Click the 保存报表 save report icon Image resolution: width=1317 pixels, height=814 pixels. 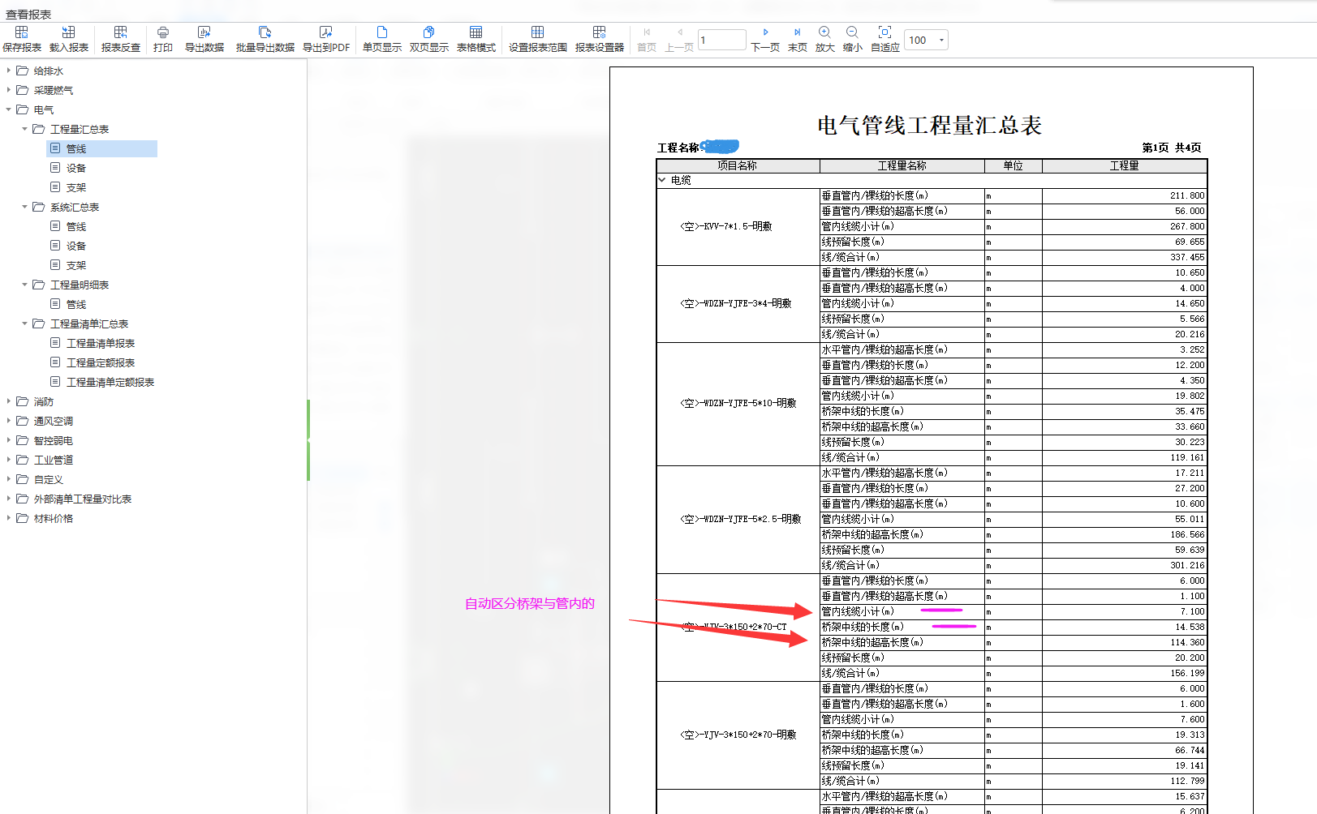[22, 39]
